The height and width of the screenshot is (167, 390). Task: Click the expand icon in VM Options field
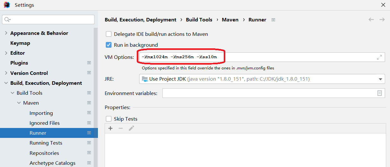pyautogui.click(x=379, y=57)
